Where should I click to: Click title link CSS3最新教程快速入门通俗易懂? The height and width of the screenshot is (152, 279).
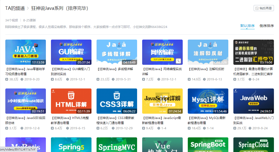click(116, 120)
